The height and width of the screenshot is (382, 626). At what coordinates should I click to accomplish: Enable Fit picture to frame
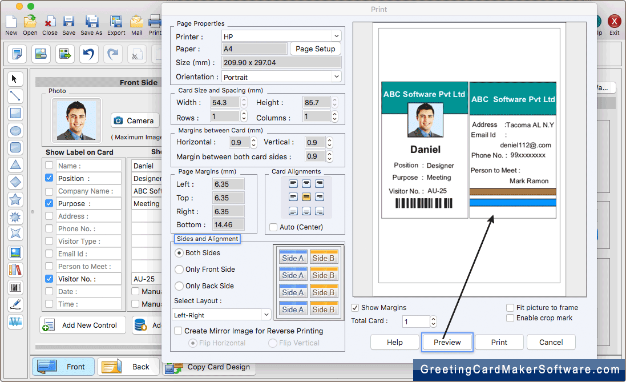510,308
